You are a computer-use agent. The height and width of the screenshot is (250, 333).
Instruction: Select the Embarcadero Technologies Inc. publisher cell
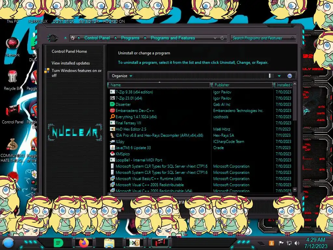coord(238,111)
